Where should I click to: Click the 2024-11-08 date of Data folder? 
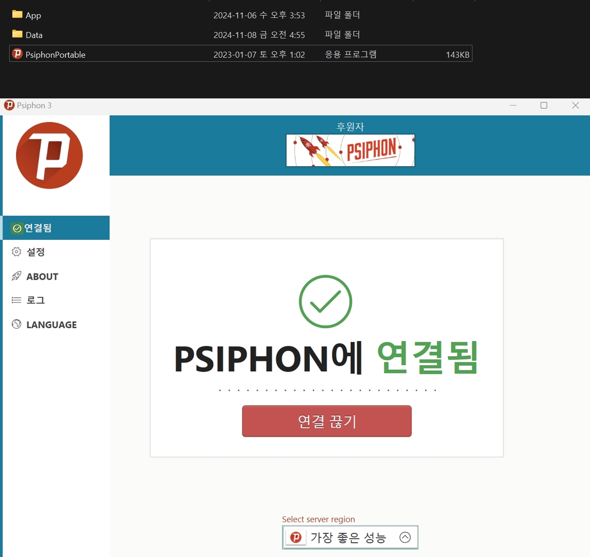[259, 35]
